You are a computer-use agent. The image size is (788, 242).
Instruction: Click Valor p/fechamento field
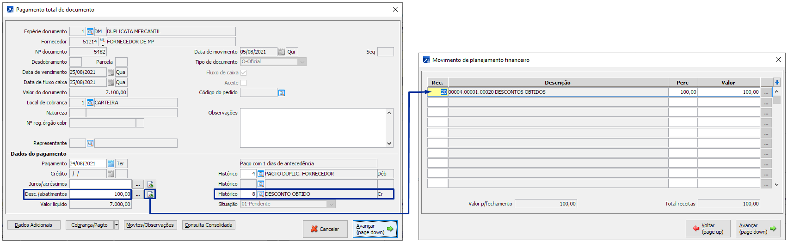coord(546,204)
